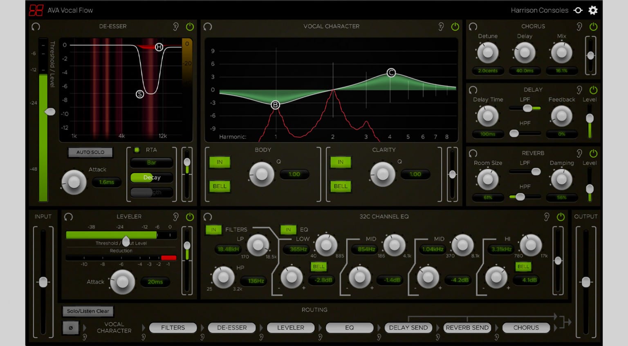Power off the 32C Channel EQ
The width and height of the screenshot is (628, 346).
point(561,217)
